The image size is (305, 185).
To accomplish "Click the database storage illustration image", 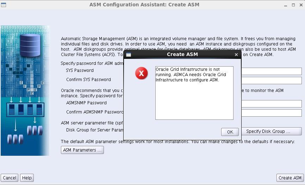I will pos(25,91).
